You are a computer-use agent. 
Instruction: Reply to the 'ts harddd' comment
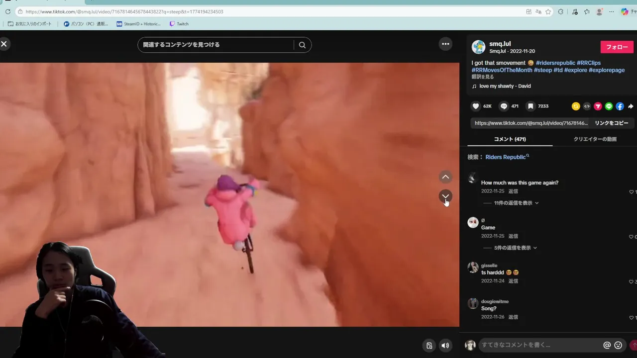513,281
